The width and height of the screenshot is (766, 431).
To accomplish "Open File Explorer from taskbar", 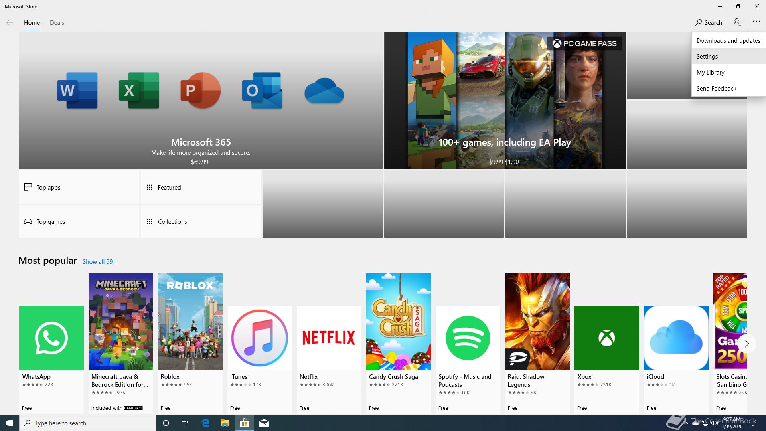I will click(225, 423).
